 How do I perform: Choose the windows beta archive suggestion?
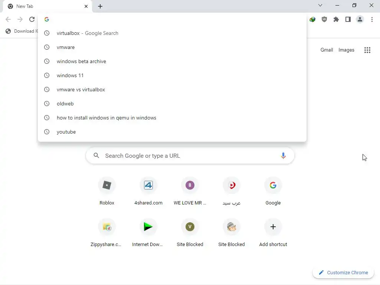pos(172,61)
